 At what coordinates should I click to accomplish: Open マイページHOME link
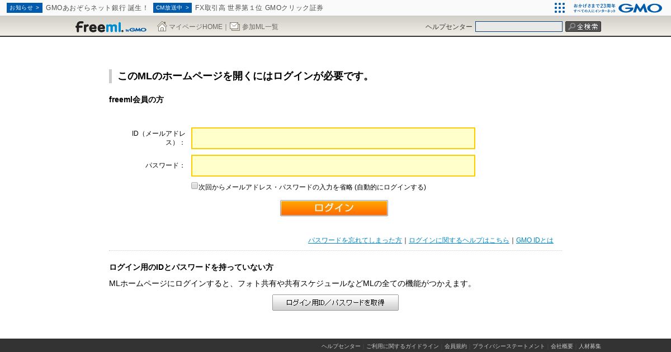pyautogui.click(x=196, y=27)
